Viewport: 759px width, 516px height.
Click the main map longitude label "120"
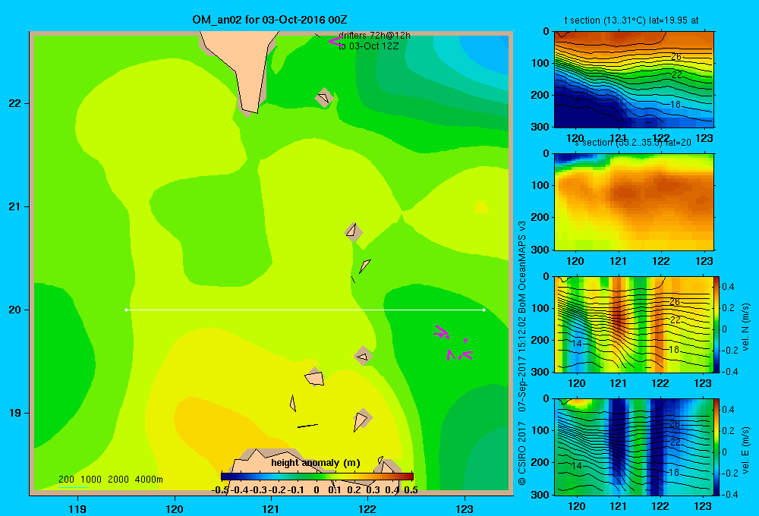(x=175, y=508)
